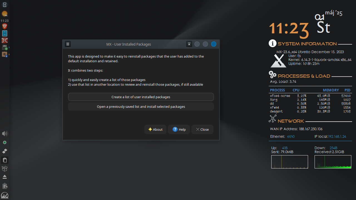Click the MX Linux X logo in Conky
This screenshot has width=356, height=200.
point(279,61)
